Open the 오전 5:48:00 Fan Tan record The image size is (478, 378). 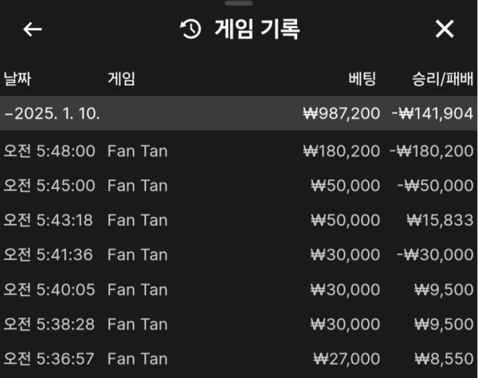[x=239, y=151]
